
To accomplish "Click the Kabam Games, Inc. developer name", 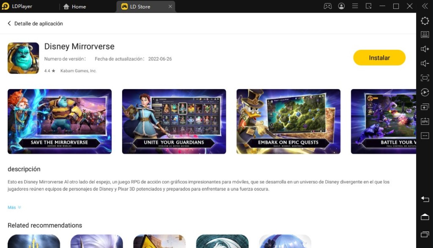I will coord(78,71).
